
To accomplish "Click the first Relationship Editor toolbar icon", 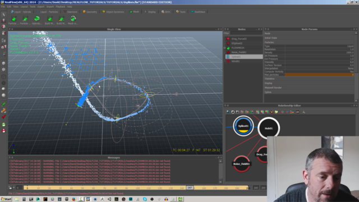I will click(x=228, y=112).
